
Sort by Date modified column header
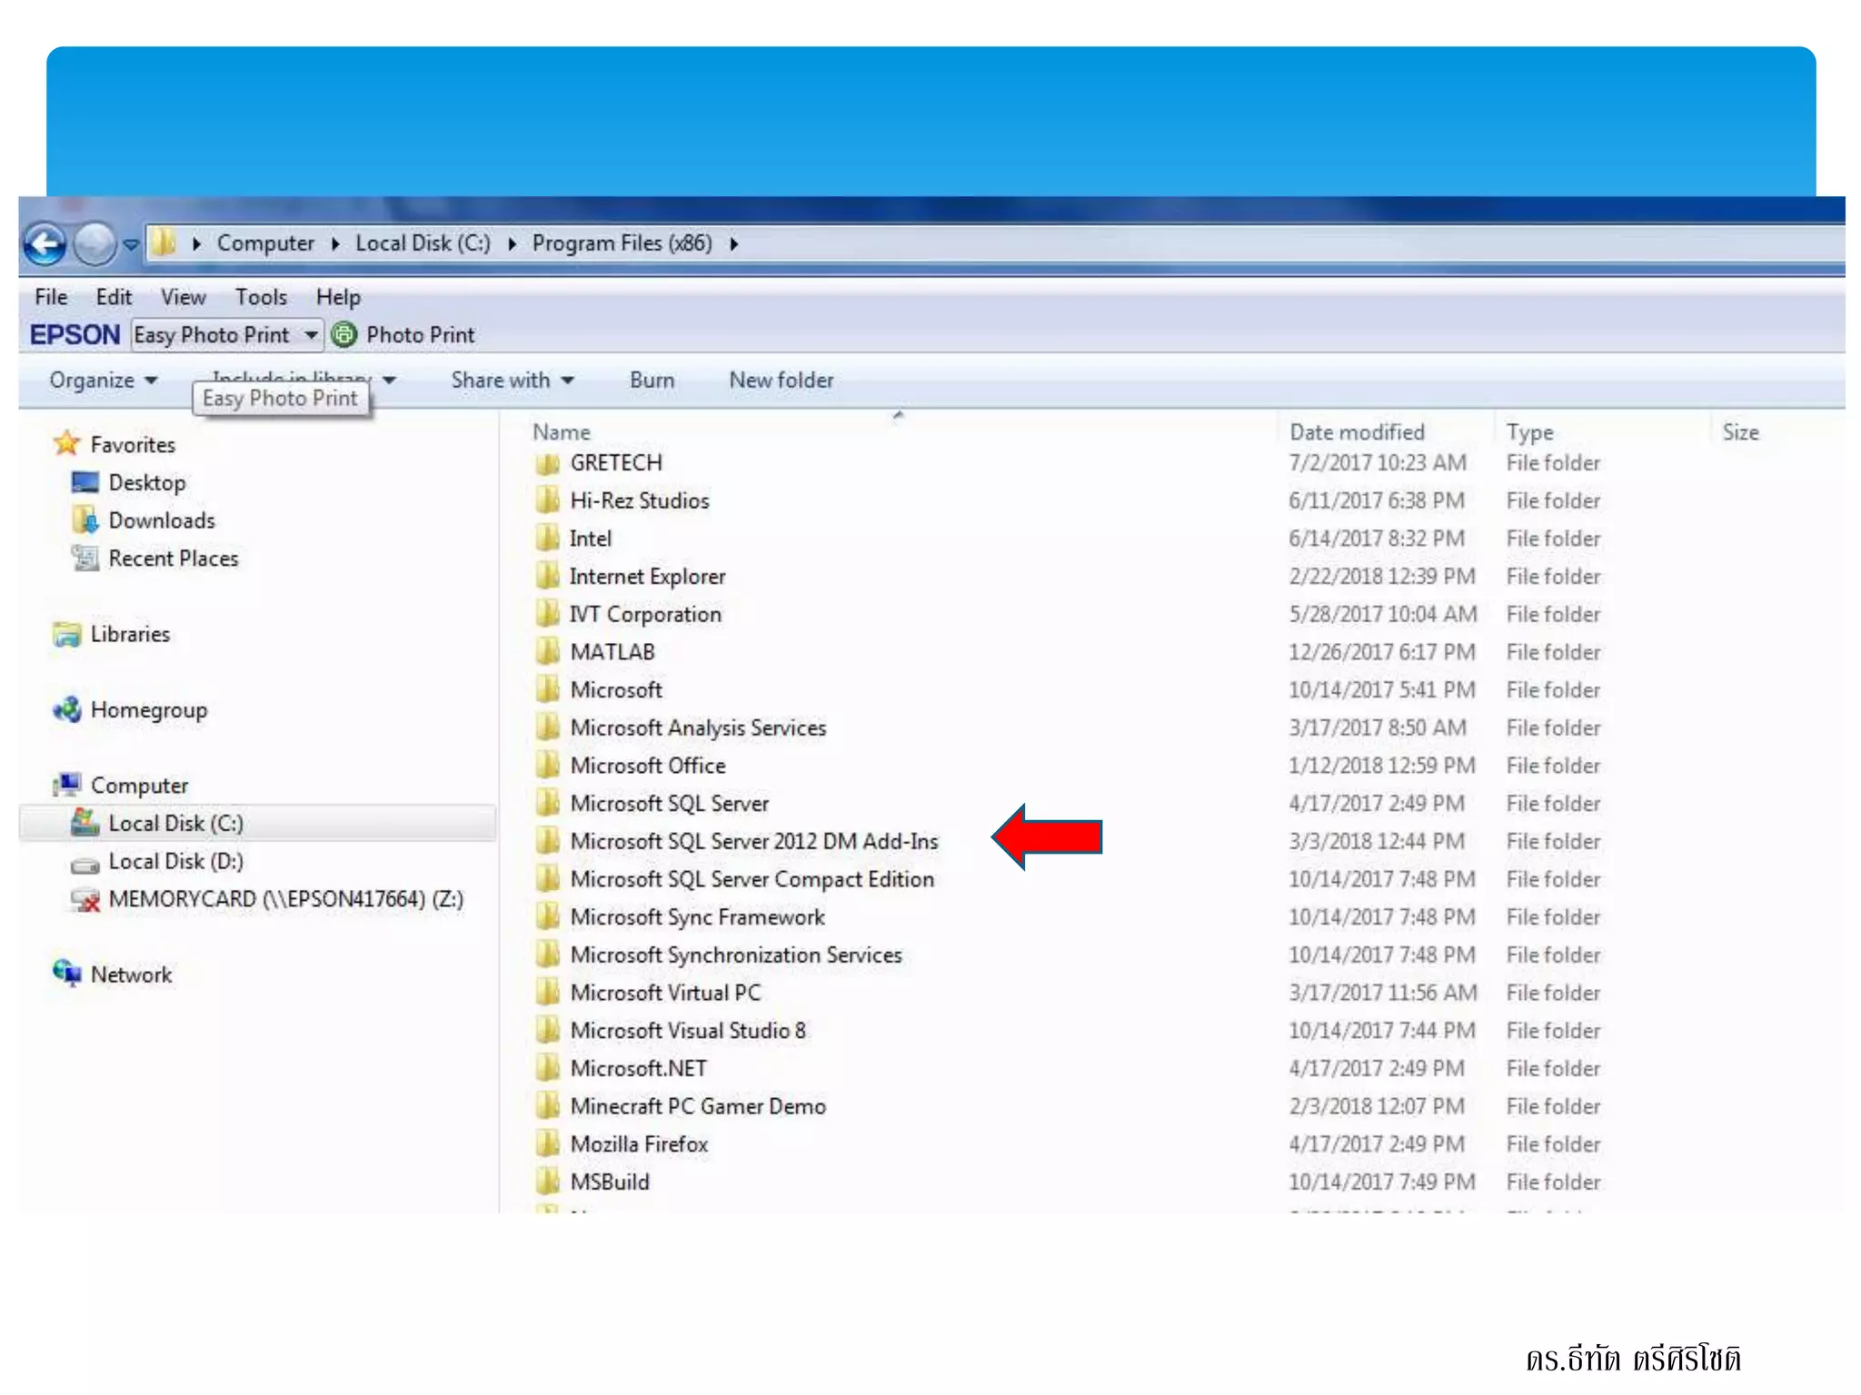pyautogui.click(x=1356, y=432)
